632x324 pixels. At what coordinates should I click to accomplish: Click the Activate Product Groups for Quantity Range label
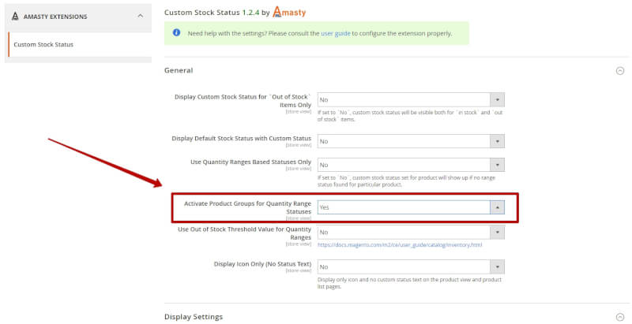pos(247,207)
